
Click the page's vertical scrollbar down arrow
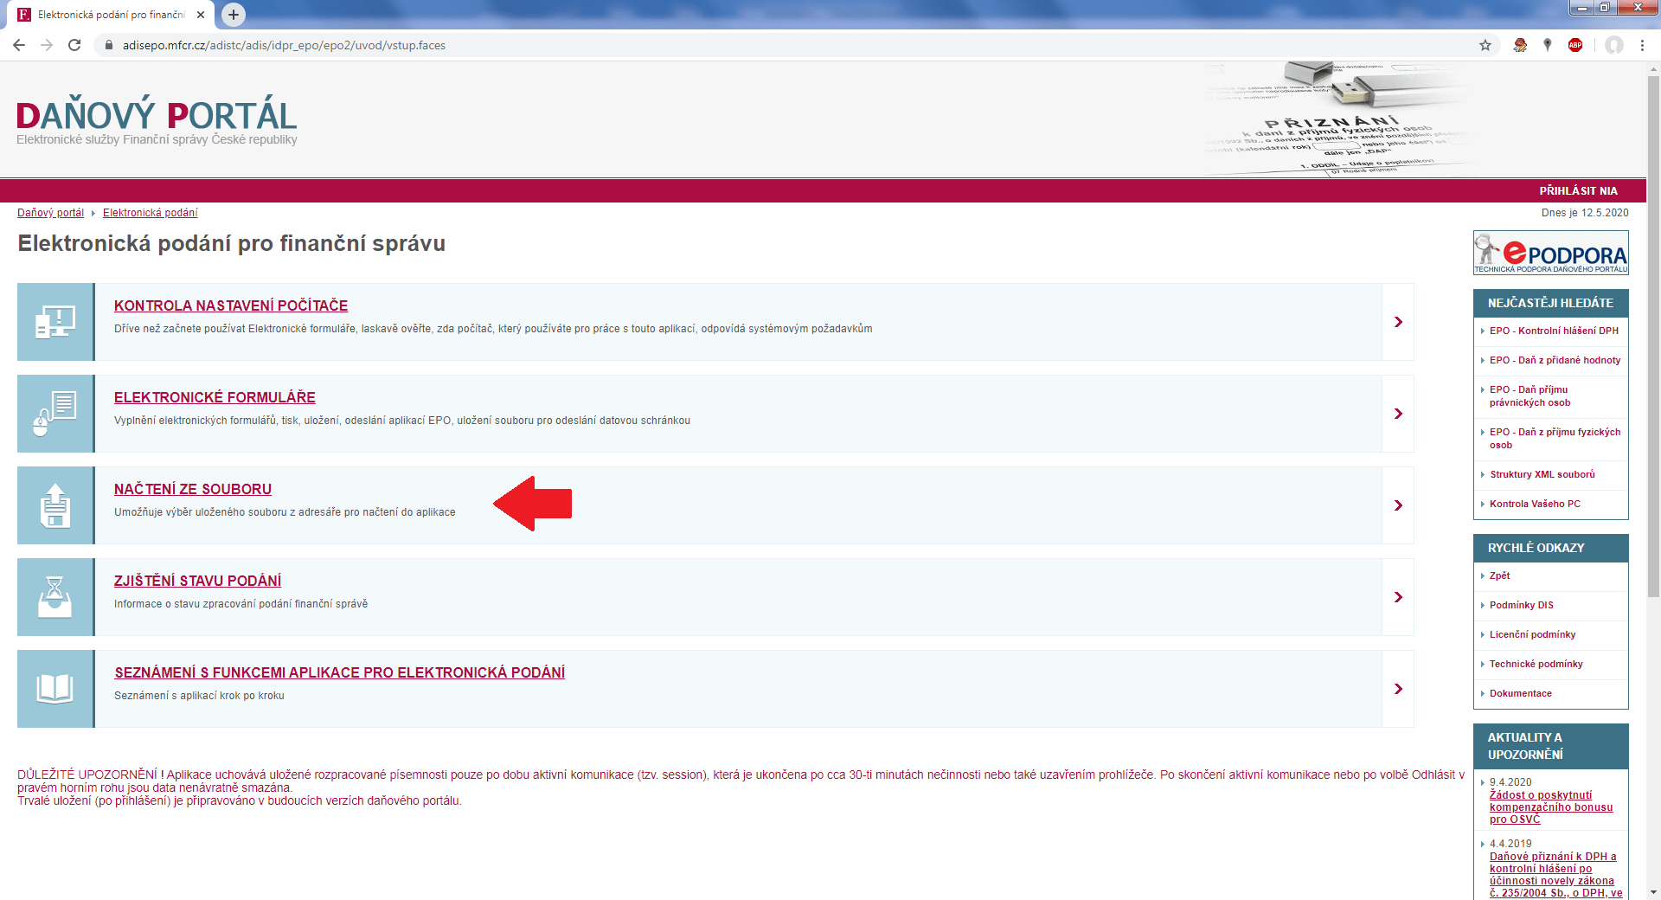coord(1653,892)
